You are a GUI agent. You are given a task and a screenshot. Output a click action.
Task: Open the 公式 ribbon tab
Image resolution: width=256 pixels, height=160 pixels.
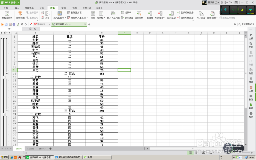(x=41, y=8)
